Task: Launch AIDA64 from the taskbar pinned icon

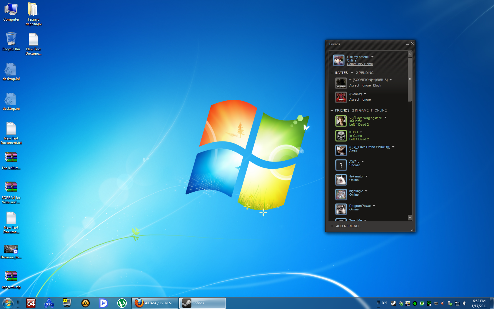Action: [x=31, y=303]
